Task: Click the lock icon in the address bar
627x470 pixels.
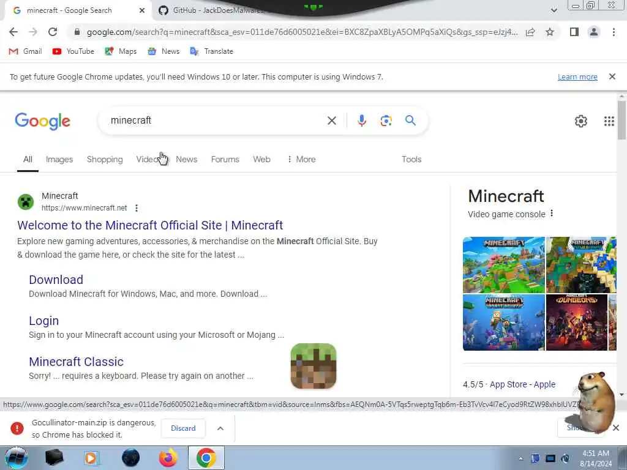Action: coord(77,32)
